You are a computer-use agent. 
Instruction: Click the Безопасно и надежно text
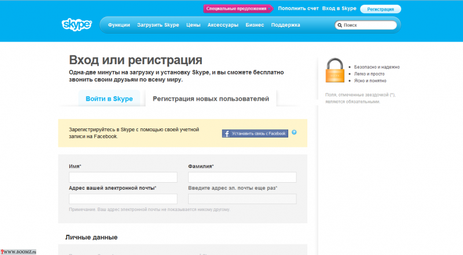coord(377,67)
